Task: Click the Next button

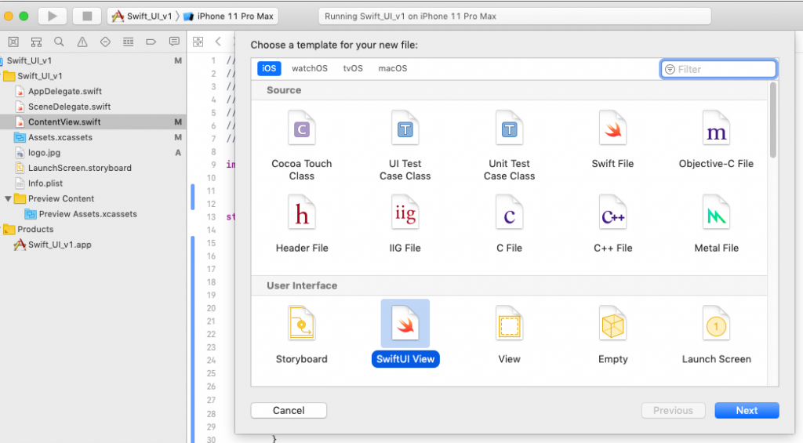Action: click(747, 410)
